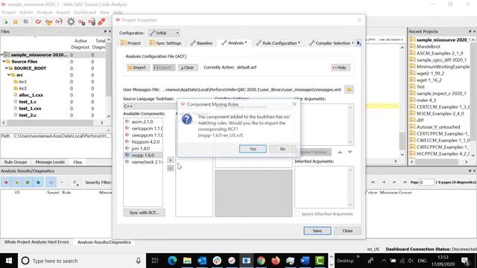477x268 pixels.
Task: Switch to the Baseline tab
Action: (x=201, y=43)
